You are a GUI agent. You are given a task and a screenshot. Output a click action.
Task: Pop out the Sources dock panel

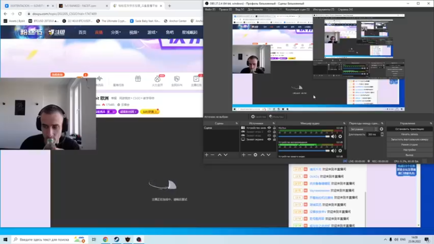click(x=274, y=124)
